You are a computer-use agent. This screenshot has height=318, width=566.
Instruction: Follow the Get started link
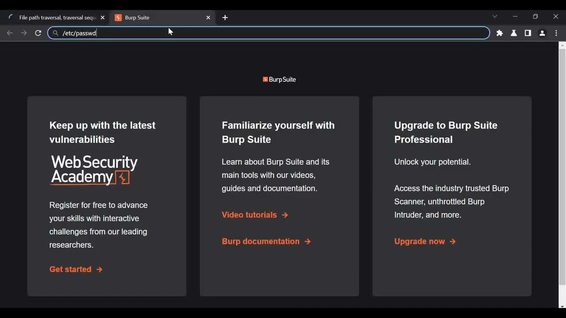[76, 269]
